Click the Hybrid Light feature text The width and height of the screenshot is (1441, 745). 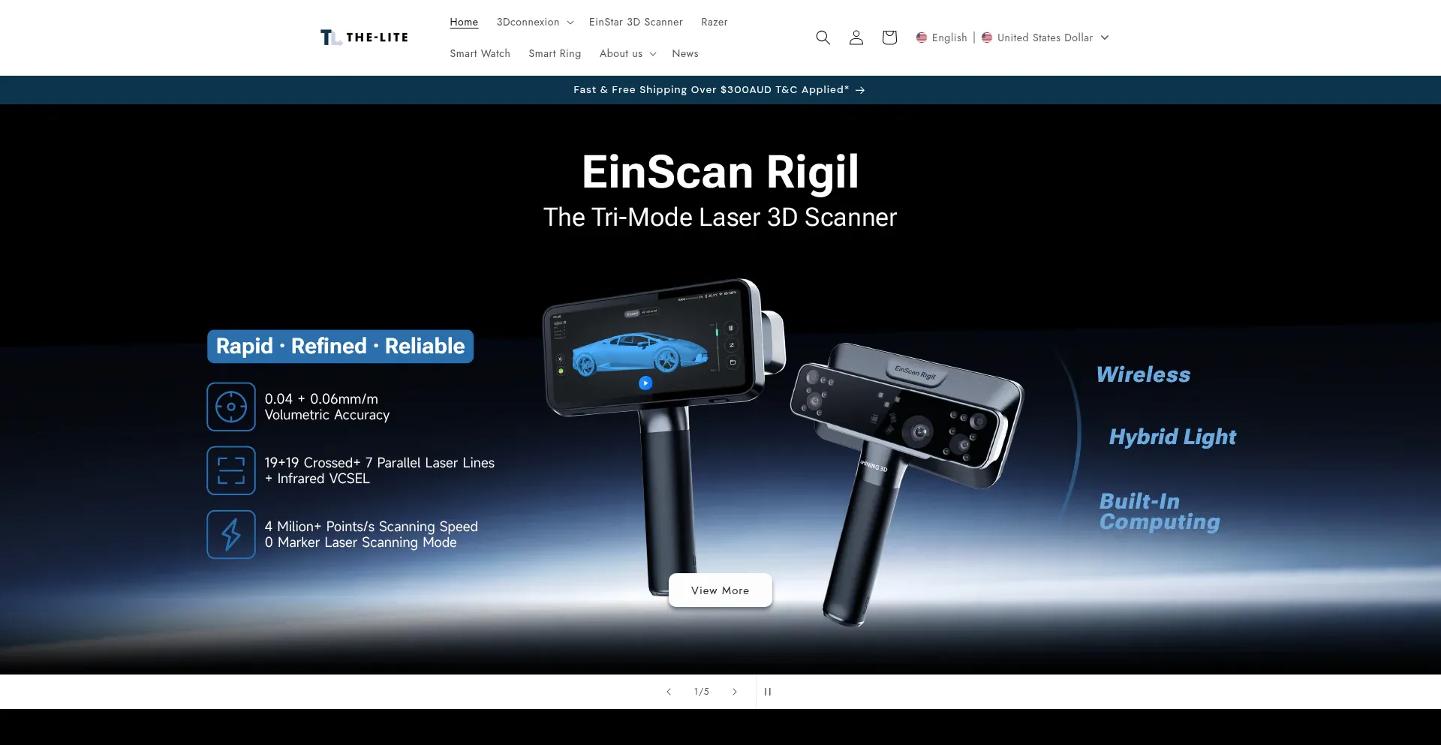click(x=1172, y=437)
